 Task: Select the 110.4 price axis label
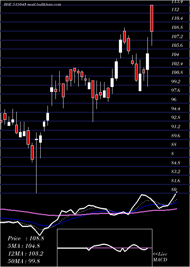coord(177,19)
